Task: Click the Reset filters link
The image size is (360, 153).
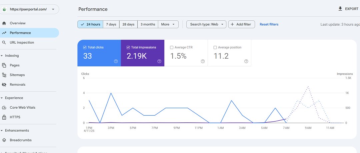Action: point(269,24)
